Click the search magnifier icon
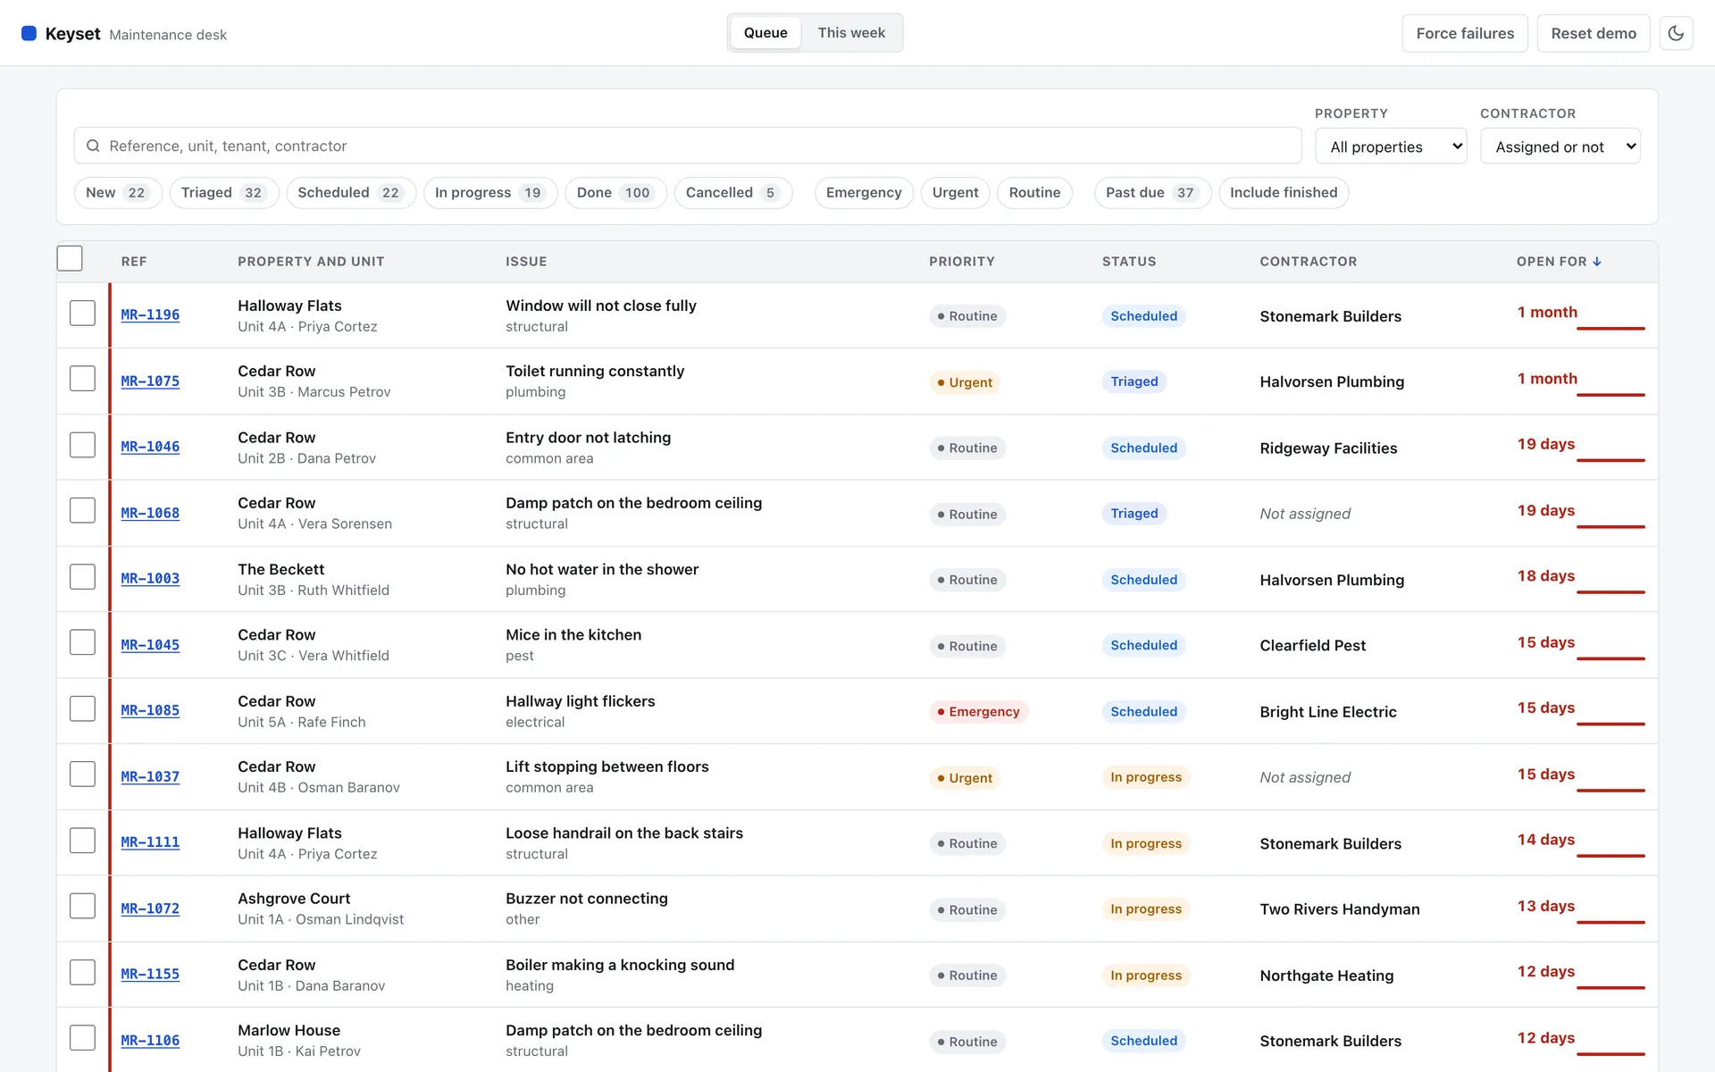Screen dimensions: 1715x1072 pos(93,146)
